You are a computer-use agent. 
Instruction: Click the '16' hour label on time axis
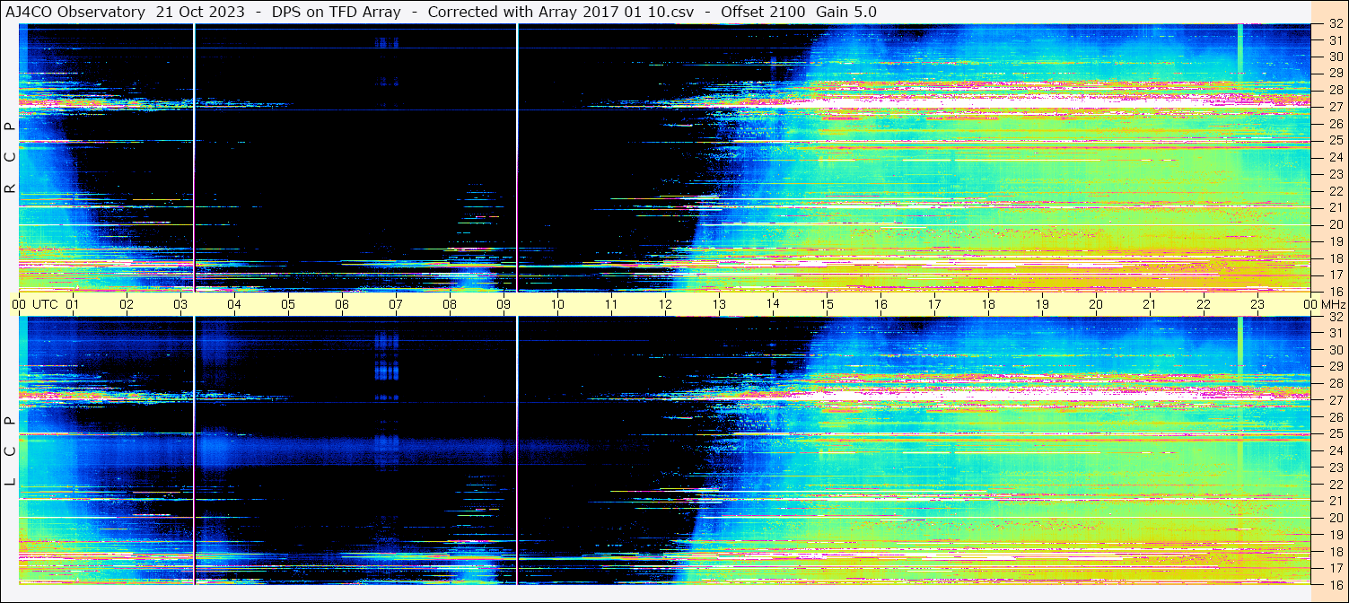(880, 304)
